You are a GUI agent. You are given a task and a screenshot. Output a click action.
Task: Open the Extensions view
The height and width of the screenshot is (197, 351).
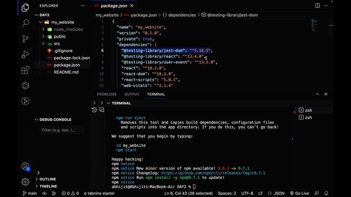coord(25,70)
